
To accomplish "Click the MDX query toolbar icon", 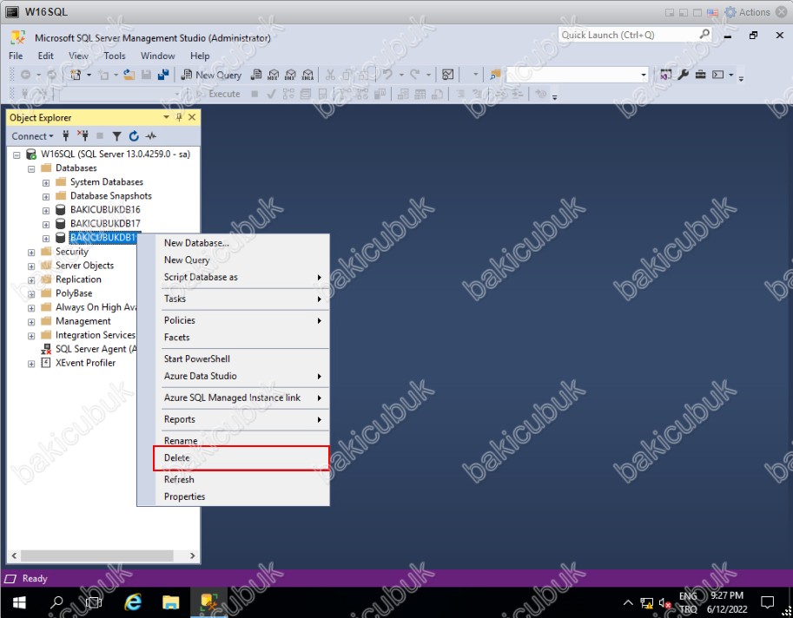I will (273, 75).
